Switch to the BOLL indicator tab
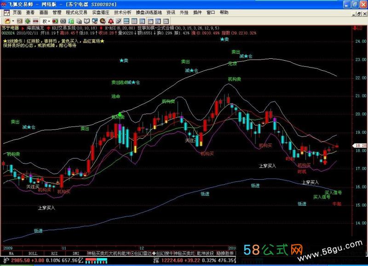This screenshot has height=266, width=368. [33, 253]
